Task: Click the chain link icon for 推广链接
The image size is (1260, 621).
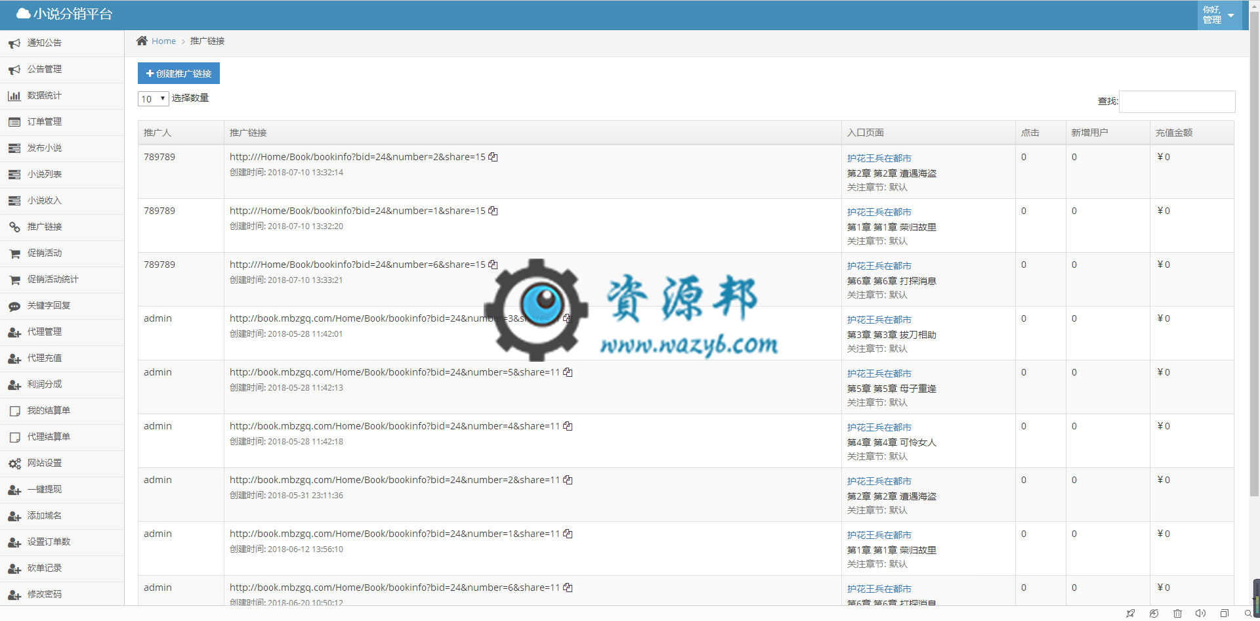Action: 14,227
